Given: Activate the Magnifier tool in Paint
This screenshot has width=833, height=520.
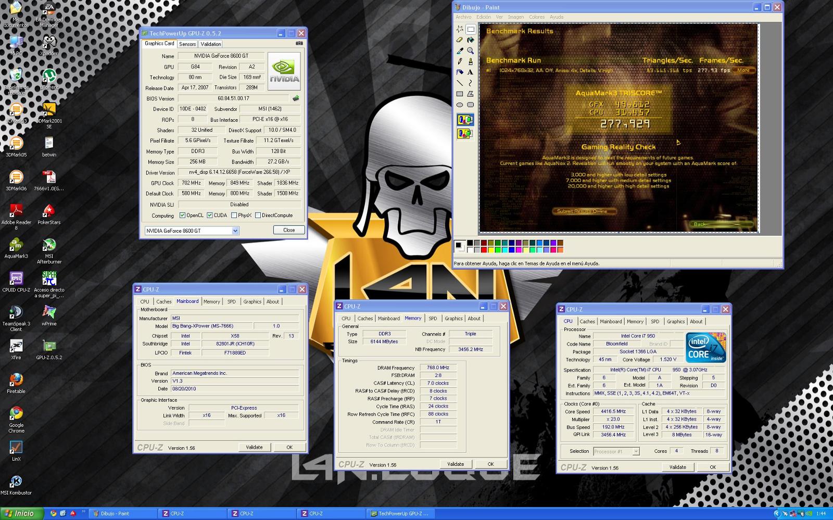Looking at the screenshot, I should (x=471, y=51).
